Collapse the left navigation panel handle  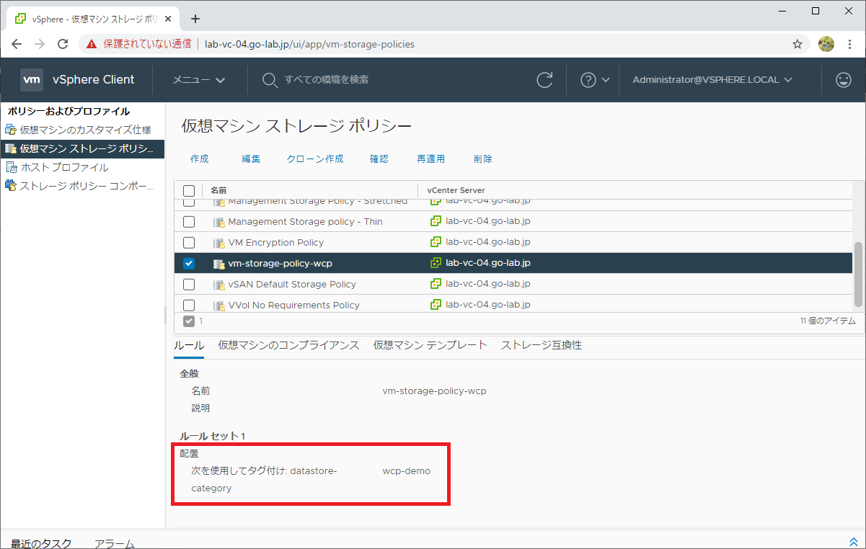(165, 316)
